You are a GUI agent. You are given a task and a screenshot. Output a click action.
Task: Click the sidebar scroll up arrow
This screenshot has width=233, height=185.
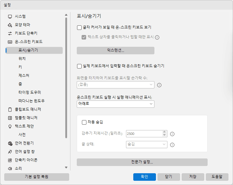(66, 15)
